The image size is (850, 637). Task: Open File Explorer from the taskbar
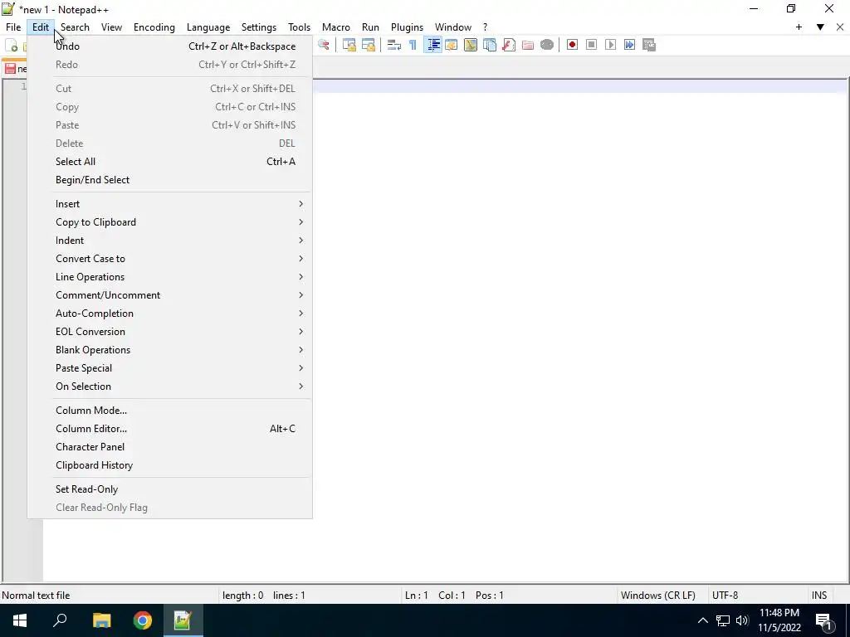(x=101, y=620)
